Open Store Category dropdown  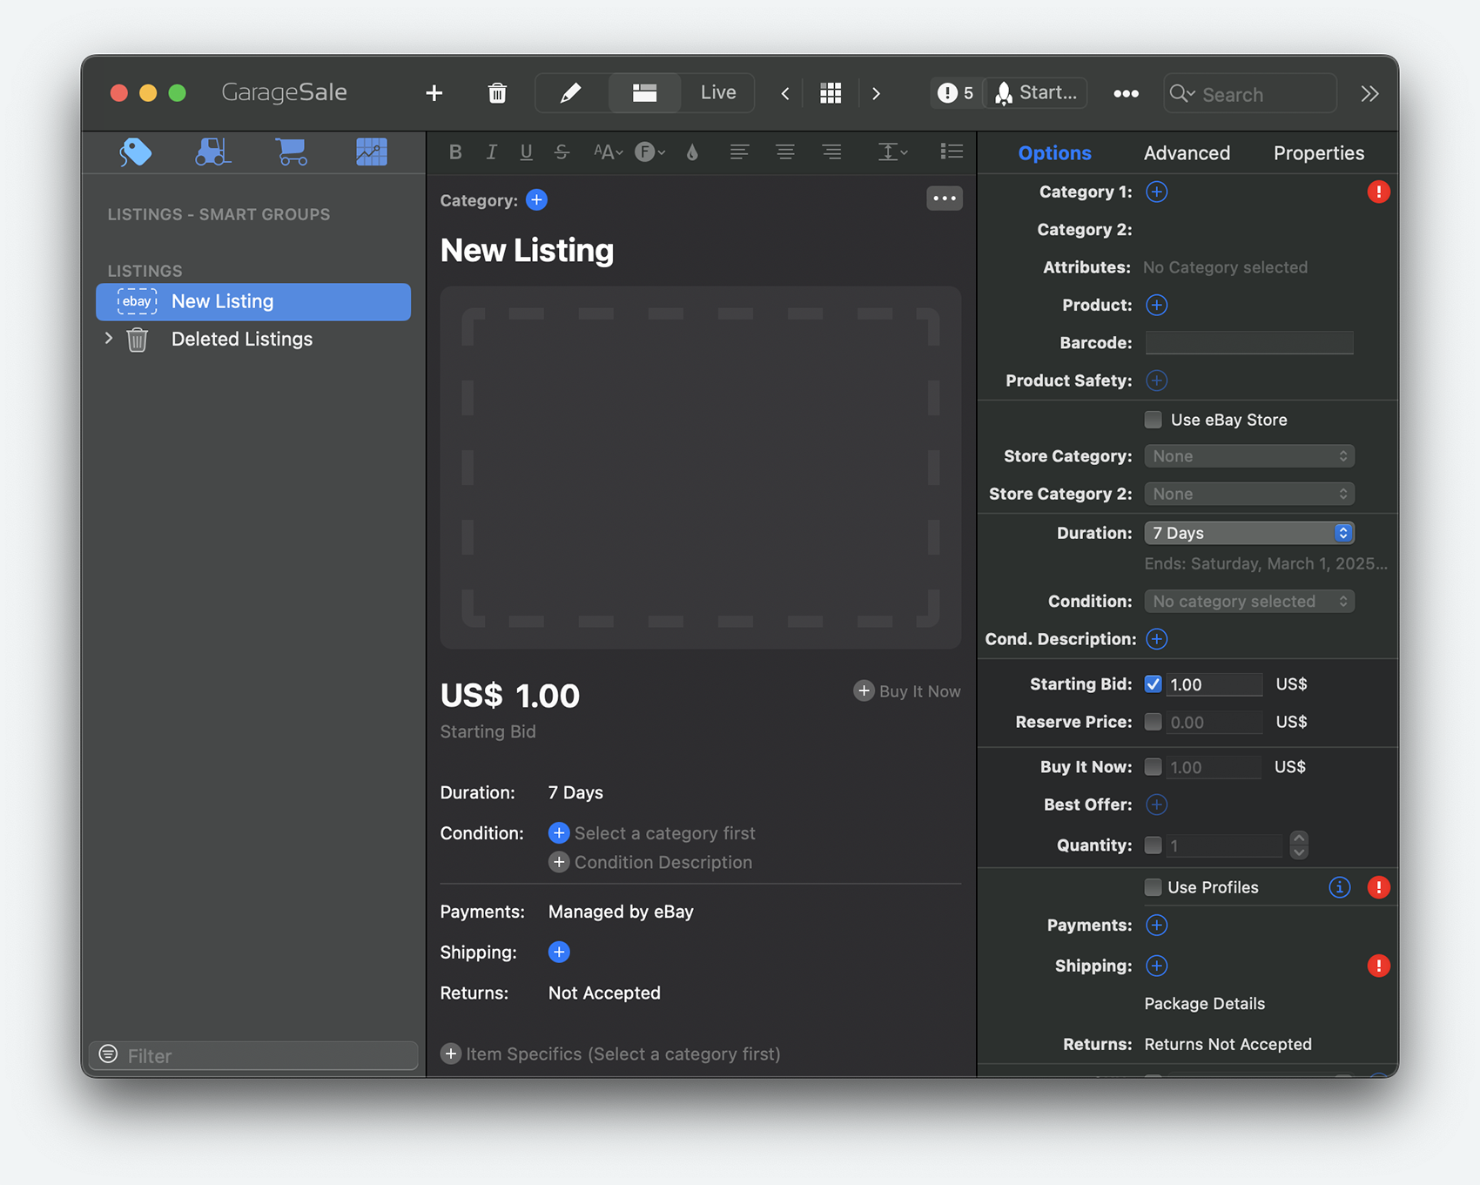coord(1249,456)
